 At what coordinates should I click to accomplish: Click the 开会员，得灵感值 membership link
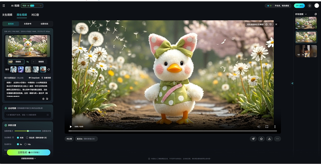coord(282,6)
